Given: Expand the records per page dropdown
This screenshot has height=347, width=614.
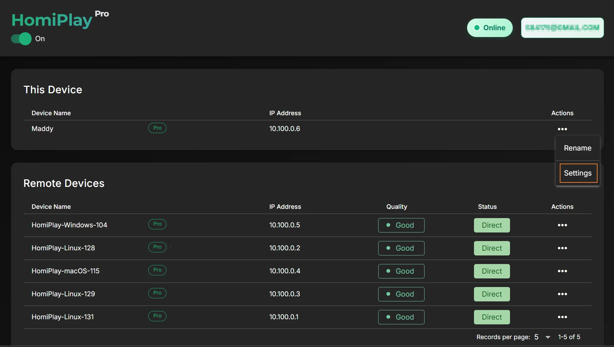Looking at the screenshot, I should pos(548,337).
